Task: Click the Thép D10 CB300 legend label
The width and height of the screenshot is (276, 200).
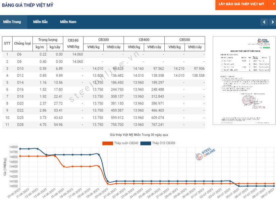Action: point(164,143)
